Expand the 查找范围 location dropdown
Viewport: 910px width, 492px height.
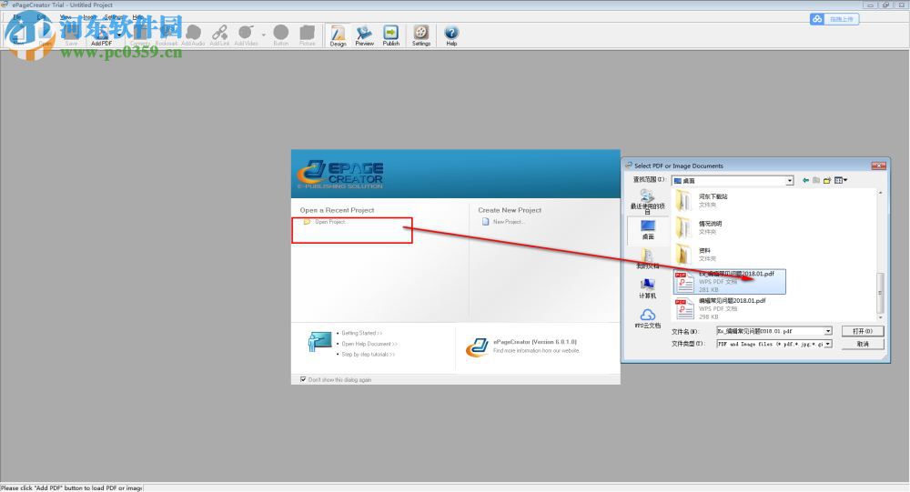tap(789, 181)
